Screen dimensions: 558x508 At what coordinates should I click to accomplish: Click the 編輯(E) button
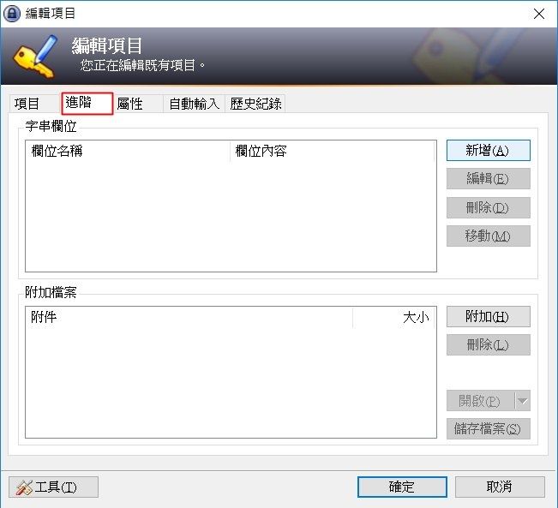click(489, 178)
